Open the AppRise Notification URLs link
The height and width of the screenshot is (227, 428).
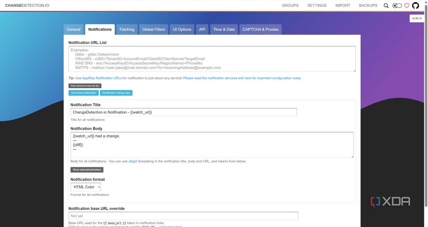pyautogui.click(x=102, y=78)
